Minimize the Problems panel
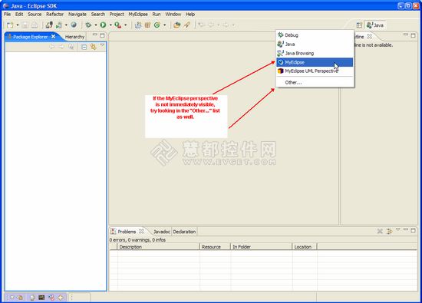The width and height of the screenshot is (422, 303). point(406,229)
